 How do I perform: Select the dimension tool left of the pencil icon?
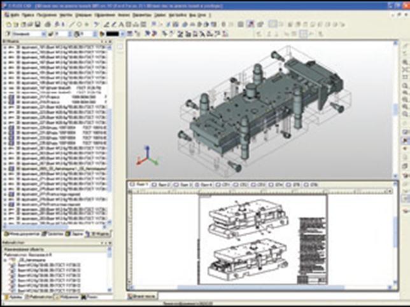click(x=107, y=25)
